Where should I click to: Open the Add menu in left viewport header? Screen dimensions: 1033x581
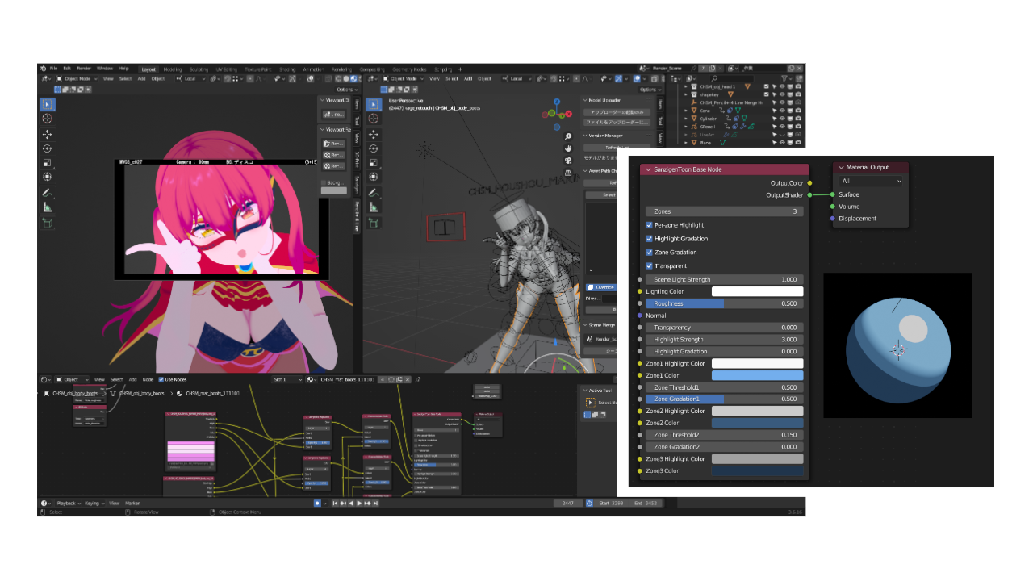pyautogui.click(x=142, y=79)
